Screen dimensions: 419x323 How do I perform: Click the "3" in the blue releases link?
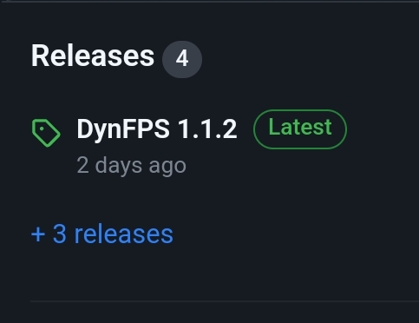pos(60,234)
